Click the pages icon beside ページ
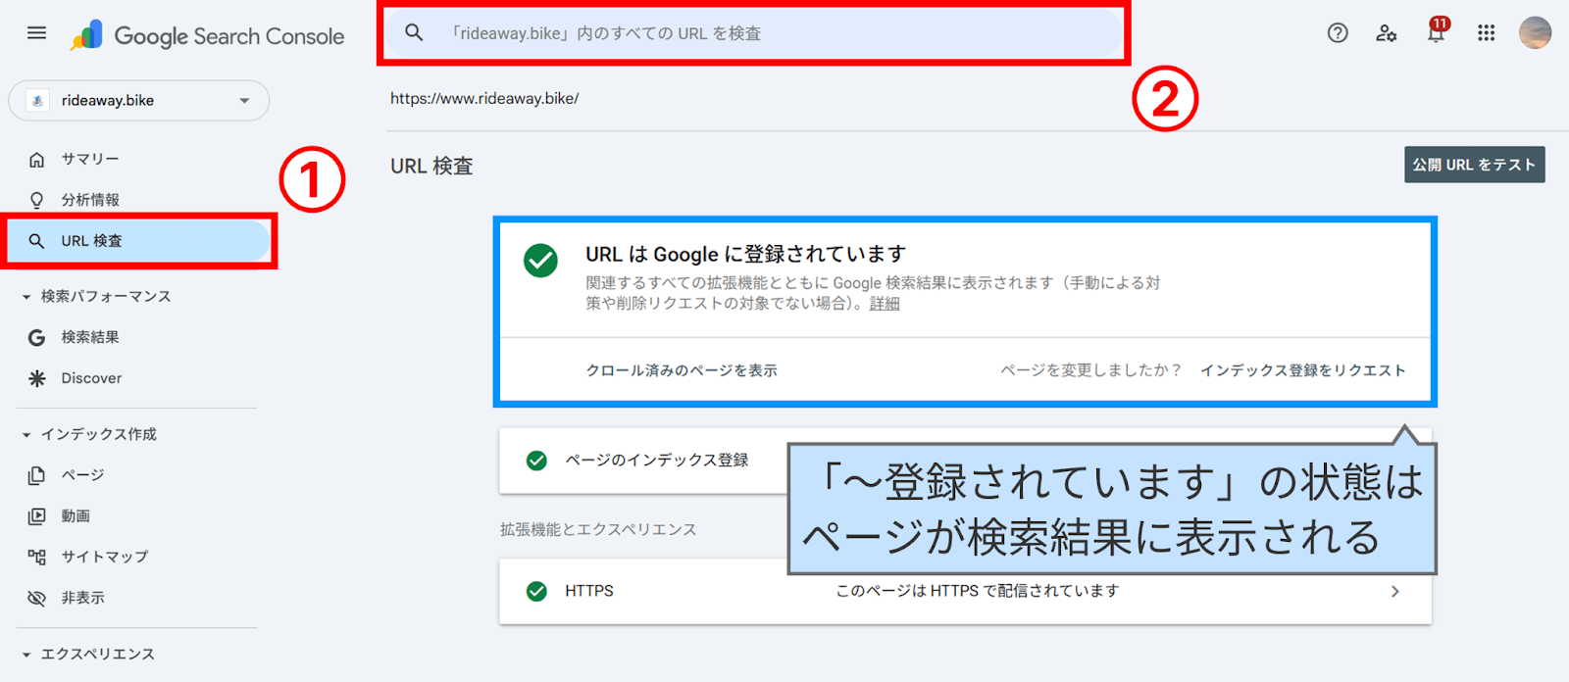The height and width of the screenshot is (682, 1569). click(x=36, y=475)
